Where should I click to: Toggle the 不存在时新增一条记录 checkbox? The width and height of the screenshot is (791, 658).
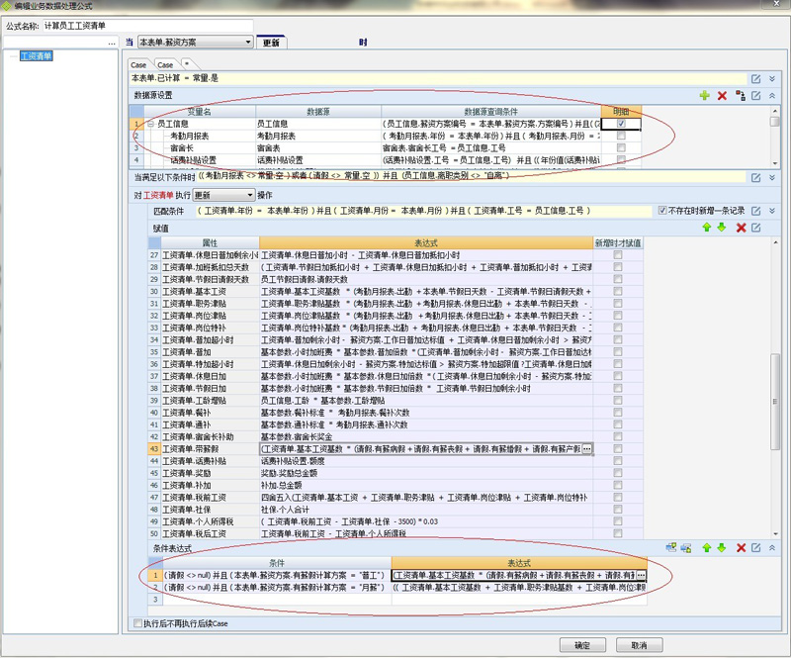click(x=662, y=211)
